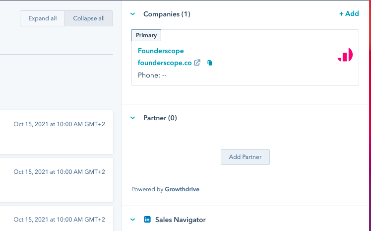Collapse the Partner section chevron

(x=133, y=118)
